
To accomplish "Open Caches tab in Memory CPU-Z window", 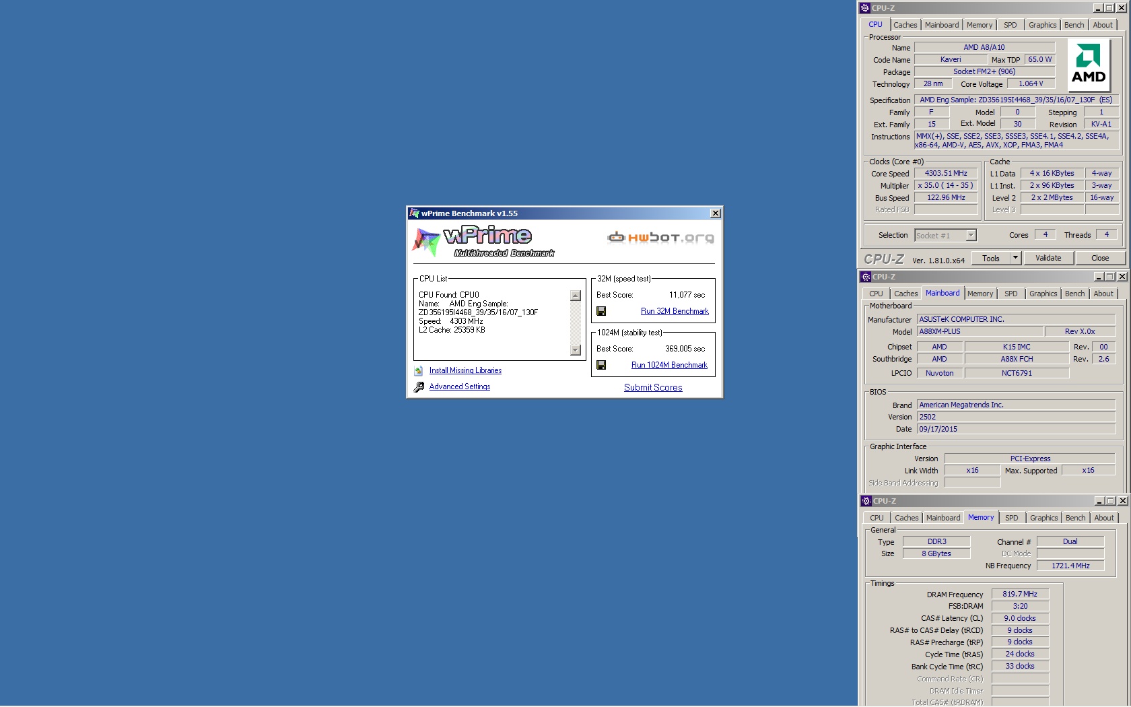I will [x=907, y=518].
